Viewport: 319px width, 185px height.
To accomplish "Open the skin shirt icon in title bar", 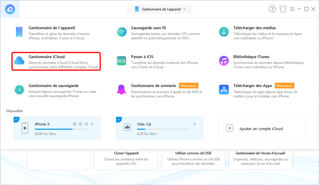I will [283, 9].
